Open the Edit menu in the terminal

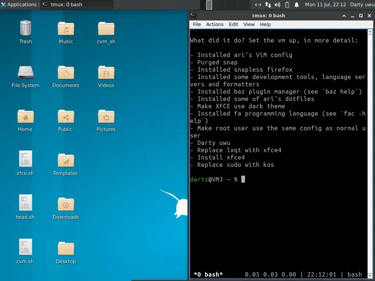pos(233,25)
